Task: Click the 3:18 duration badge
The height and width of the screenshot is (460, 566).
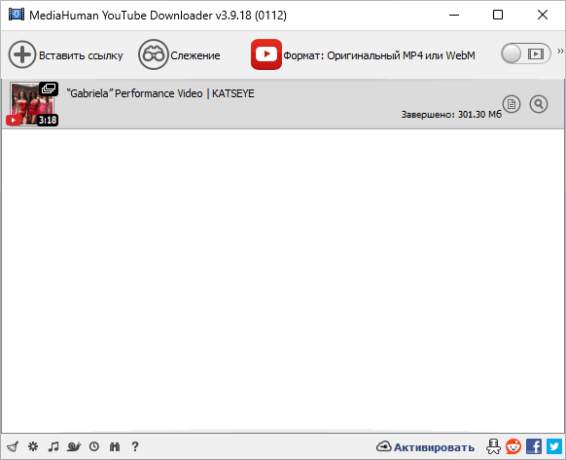Action: pos(48,120)
